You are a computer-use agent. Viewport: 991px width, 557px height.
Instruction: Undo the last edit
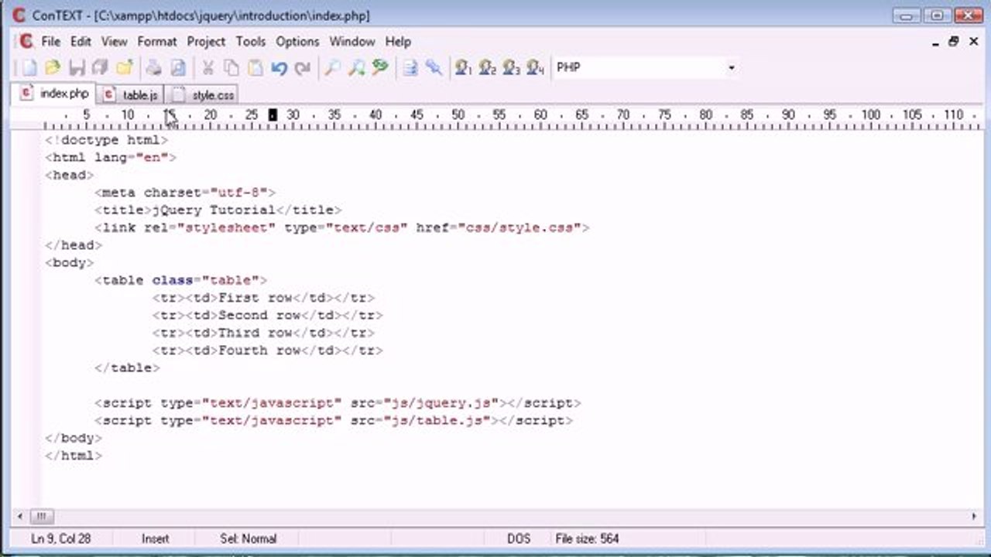click(279, 68)
